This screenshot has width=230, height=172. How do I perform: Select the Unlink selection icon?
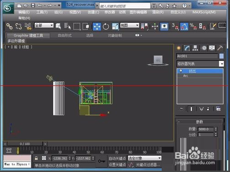[x=19, y=26]
